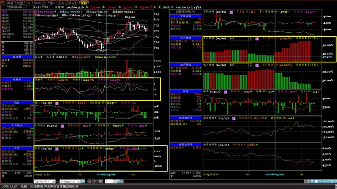
Task: Click the 670.00 low price label on the candlestick chart
Action: 101,50
